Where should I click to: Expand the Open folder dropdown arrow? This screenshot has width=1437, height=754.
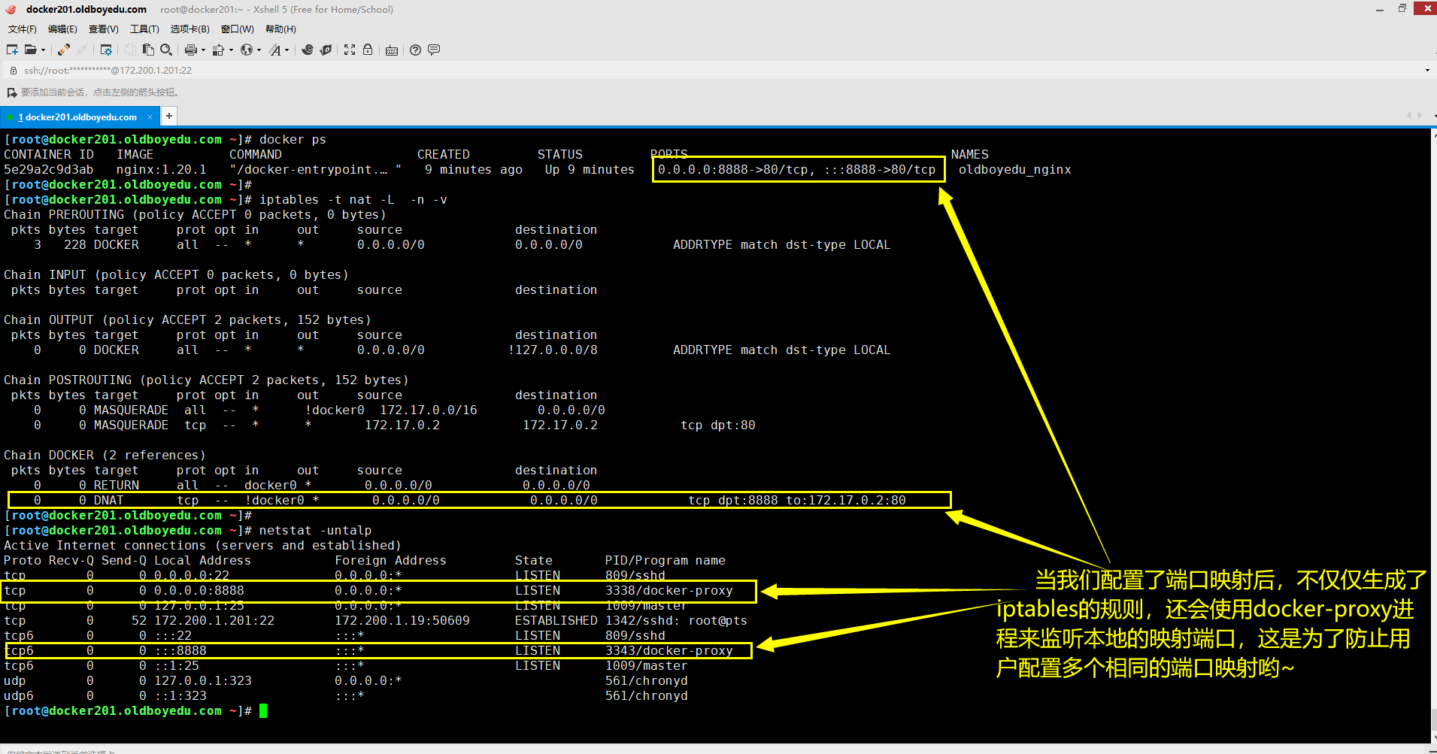click(43, 50)
